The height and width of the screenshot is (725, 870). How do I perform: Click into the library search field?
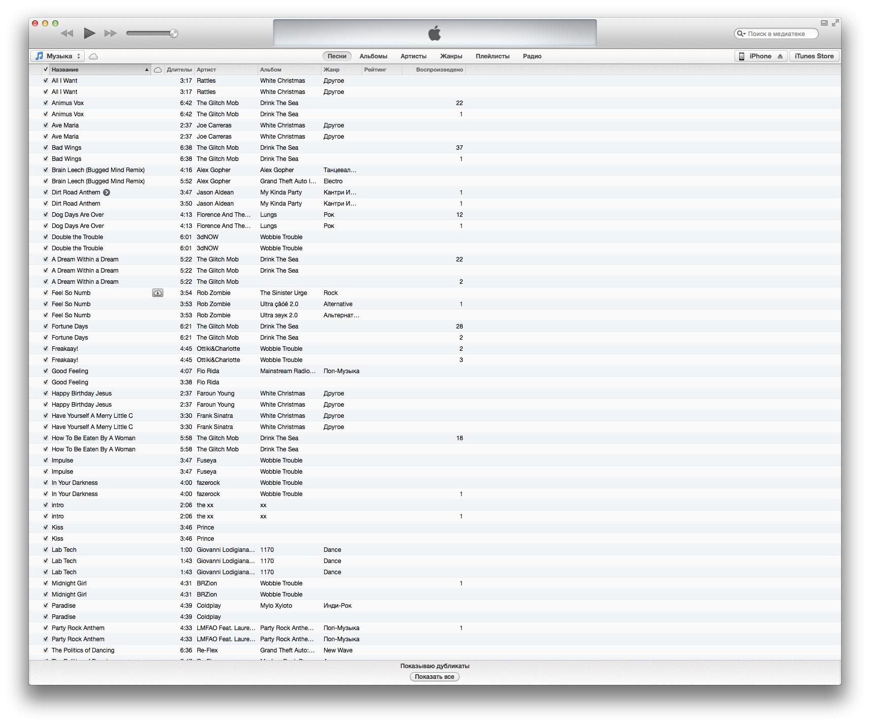pyautogui.click(x=776, y=34)
